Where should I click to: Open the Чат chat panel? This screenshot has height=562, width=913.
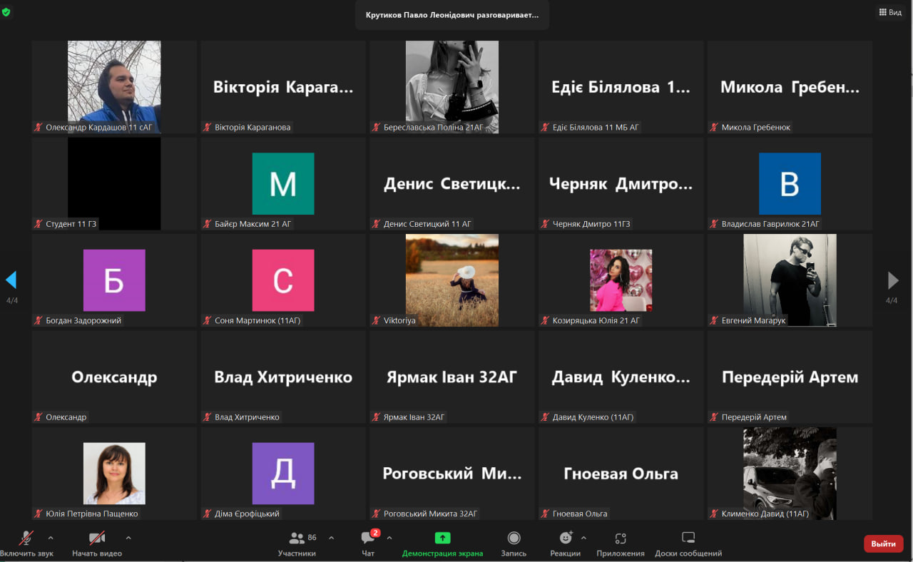(x=368, y=543)
